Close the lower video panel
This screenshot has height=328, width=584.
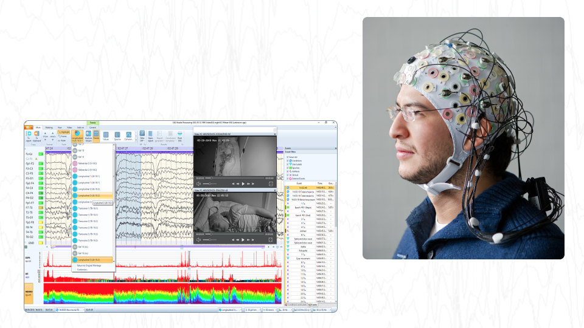[275, 190]
